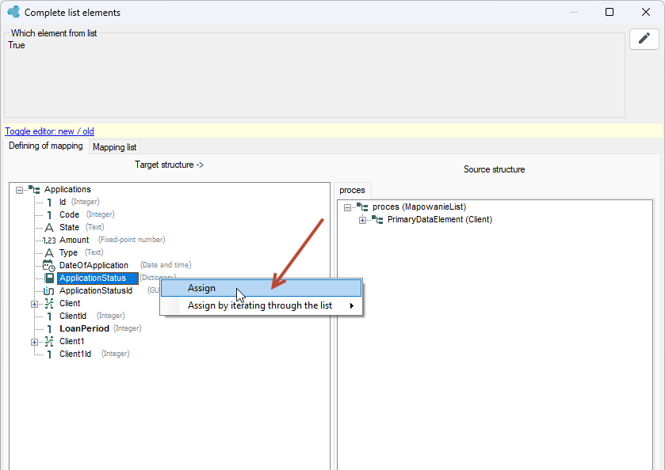Select the ApplicationStatus tree item
The height and width of the screenshot is (470, 665).
[x=97, y=279]
